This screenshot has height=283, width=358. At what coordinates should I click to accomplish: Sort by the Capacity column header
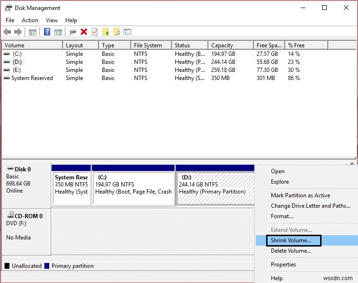tap(222, 45)
